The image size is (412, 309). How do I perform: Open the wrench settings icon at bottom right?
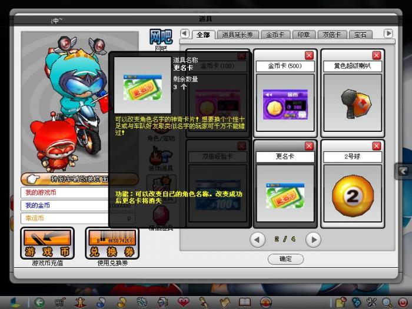tap(371, 303)
